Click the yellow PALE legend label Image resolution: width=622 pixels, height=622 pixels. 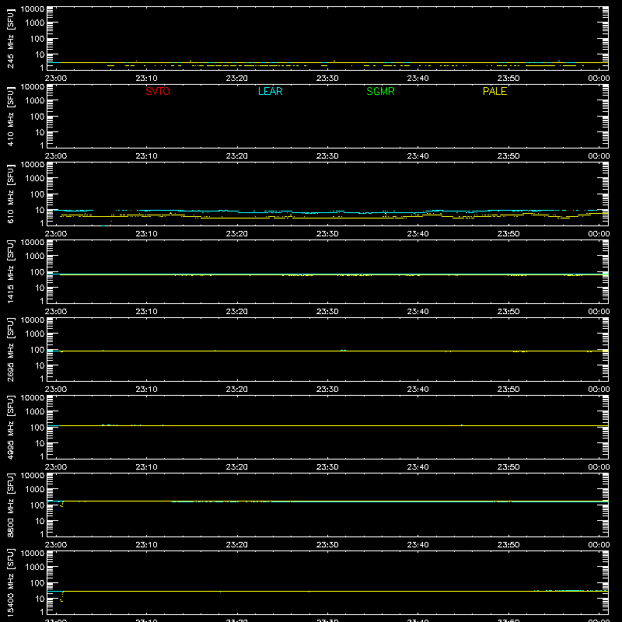coord(494,91)
